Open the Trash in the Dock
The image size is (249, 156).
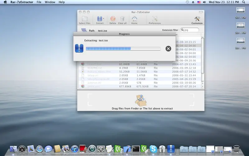[237, 149]
